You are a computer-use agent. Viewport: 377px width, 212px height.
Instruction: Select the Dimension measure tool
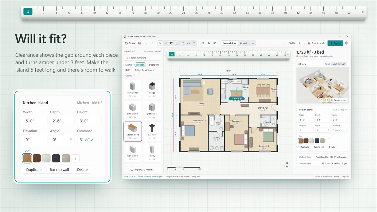[x=188, y=43]
